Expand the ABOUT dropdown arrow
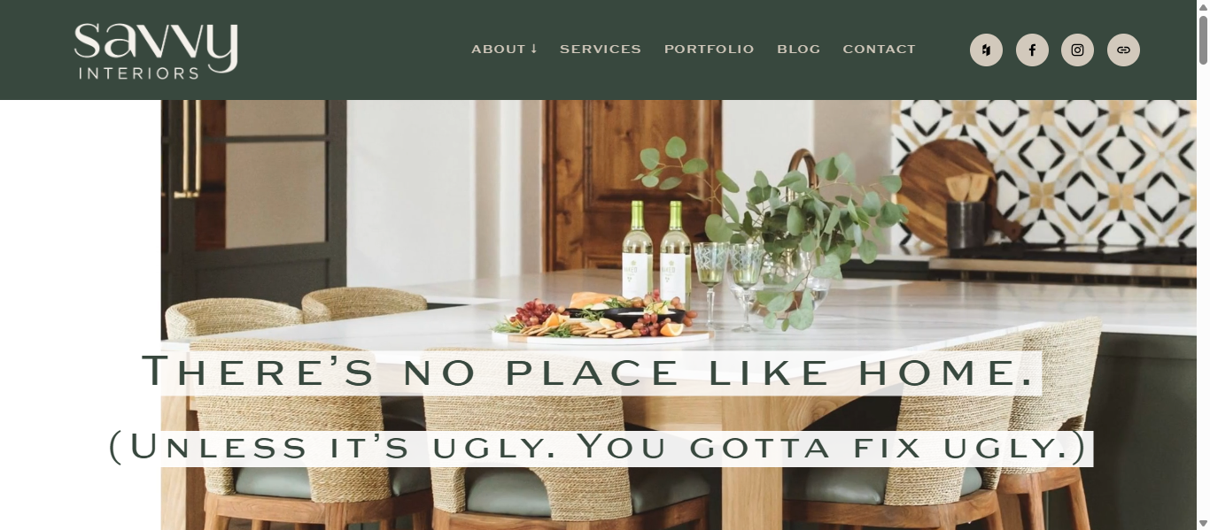 click(534, 49)
